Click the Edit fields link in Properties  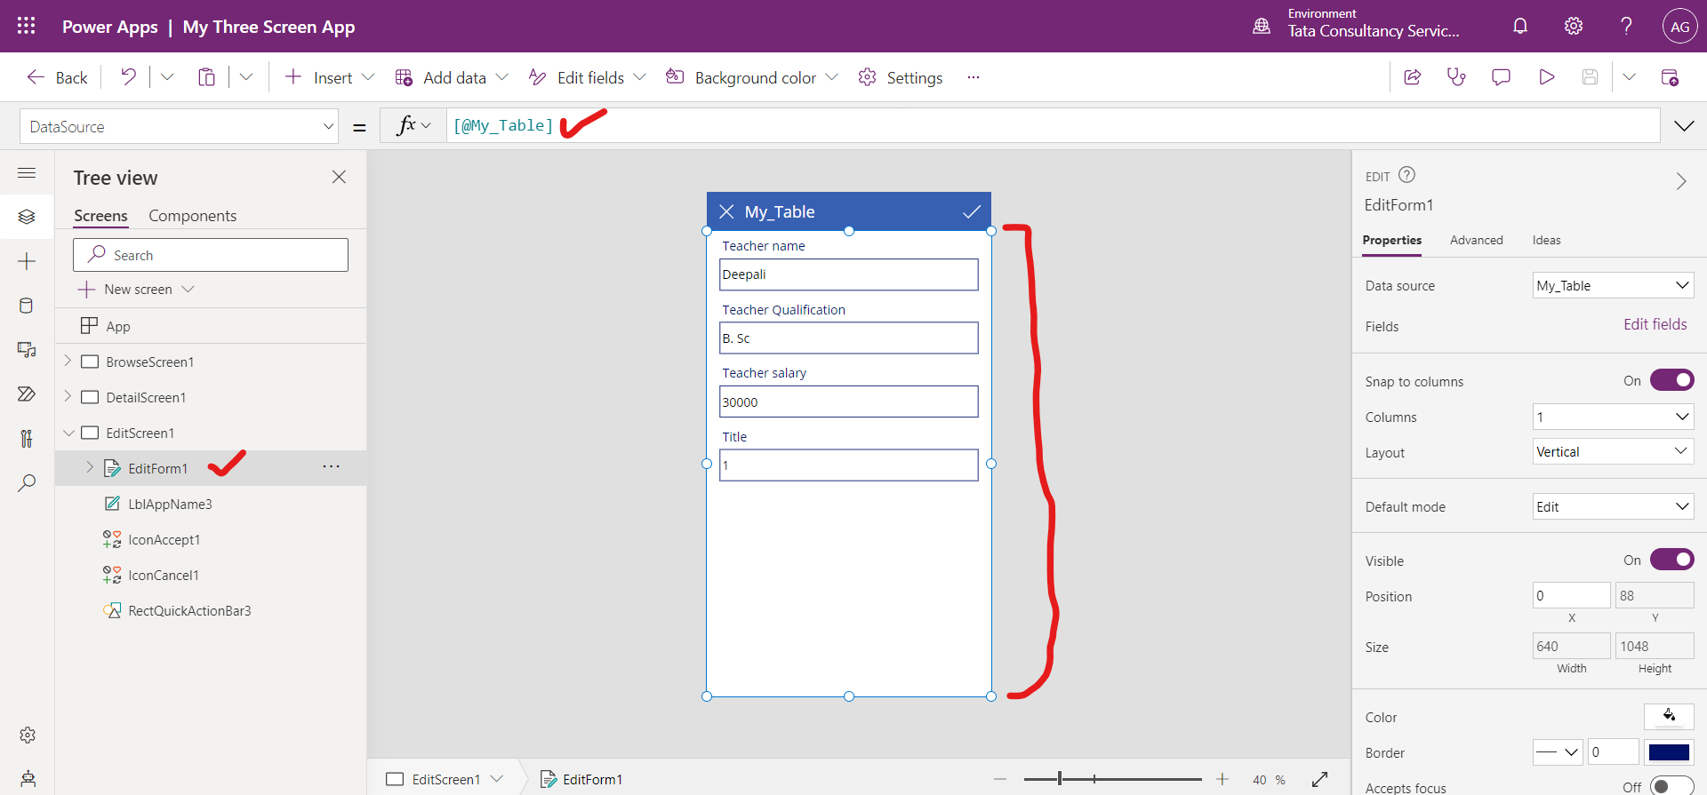[1655, 325]
